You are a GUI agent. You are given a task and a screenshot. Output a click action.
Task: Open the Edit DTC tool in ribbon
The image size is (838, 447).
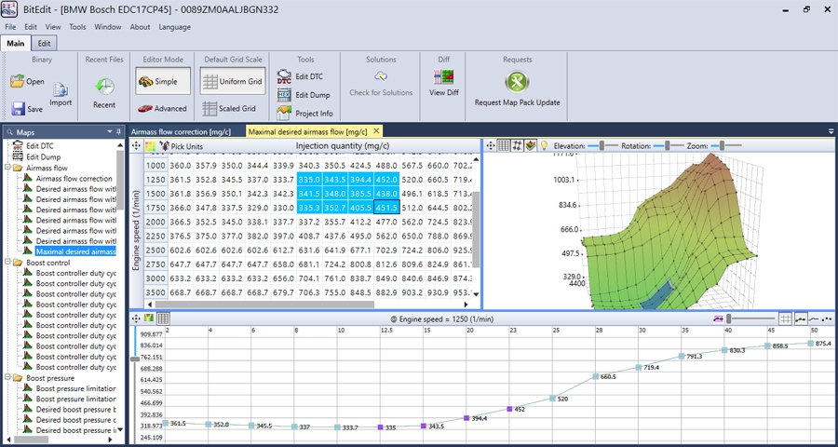click(x=300, y=77)
